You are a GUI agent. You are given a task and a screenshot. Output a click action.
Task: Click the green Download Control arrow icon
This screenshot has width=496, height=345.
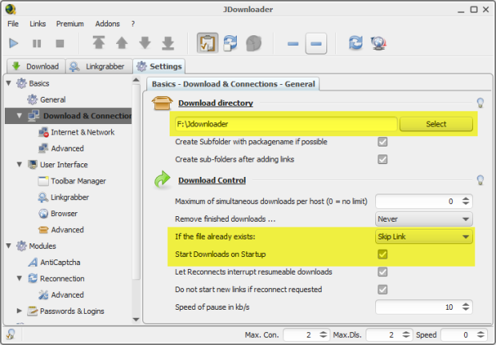[162, 179]
